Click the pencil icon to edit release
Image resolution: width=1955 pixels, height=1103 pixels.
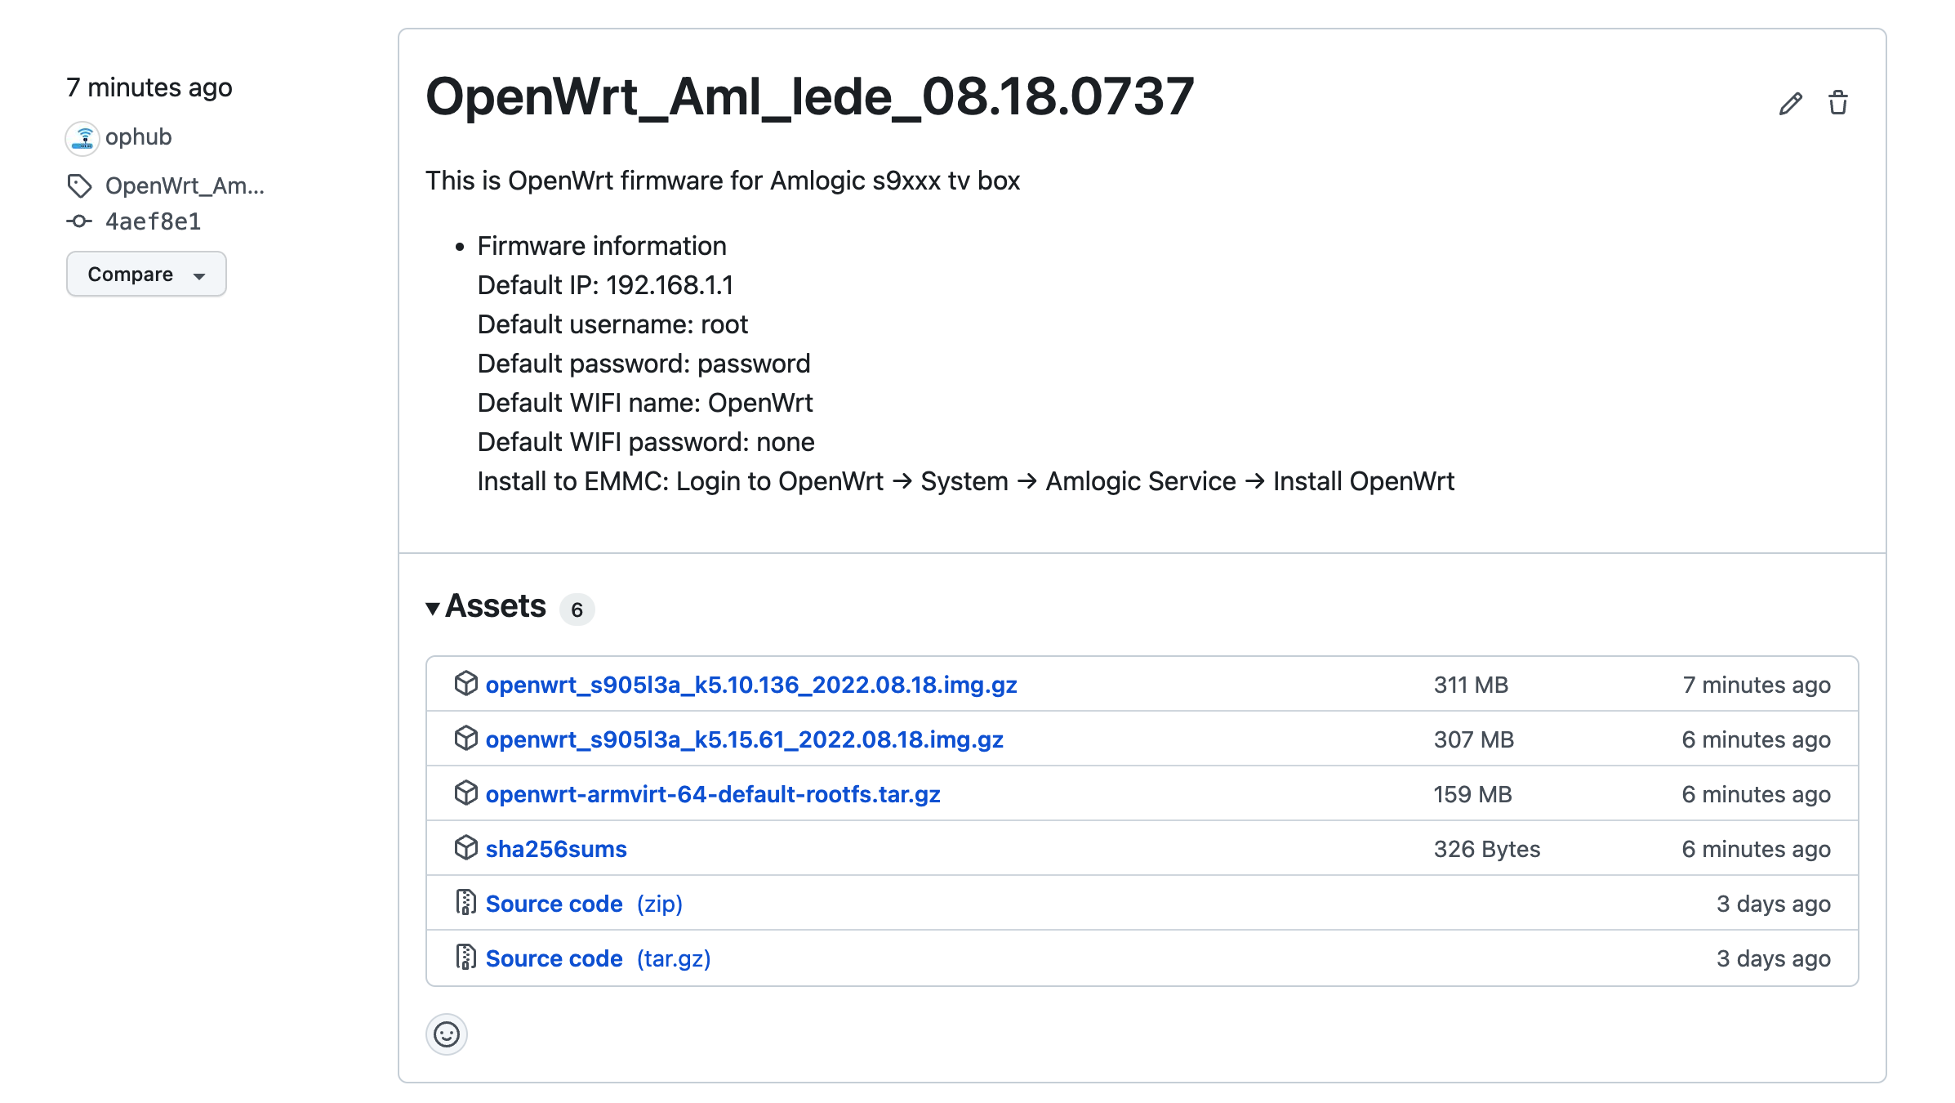1789,102
